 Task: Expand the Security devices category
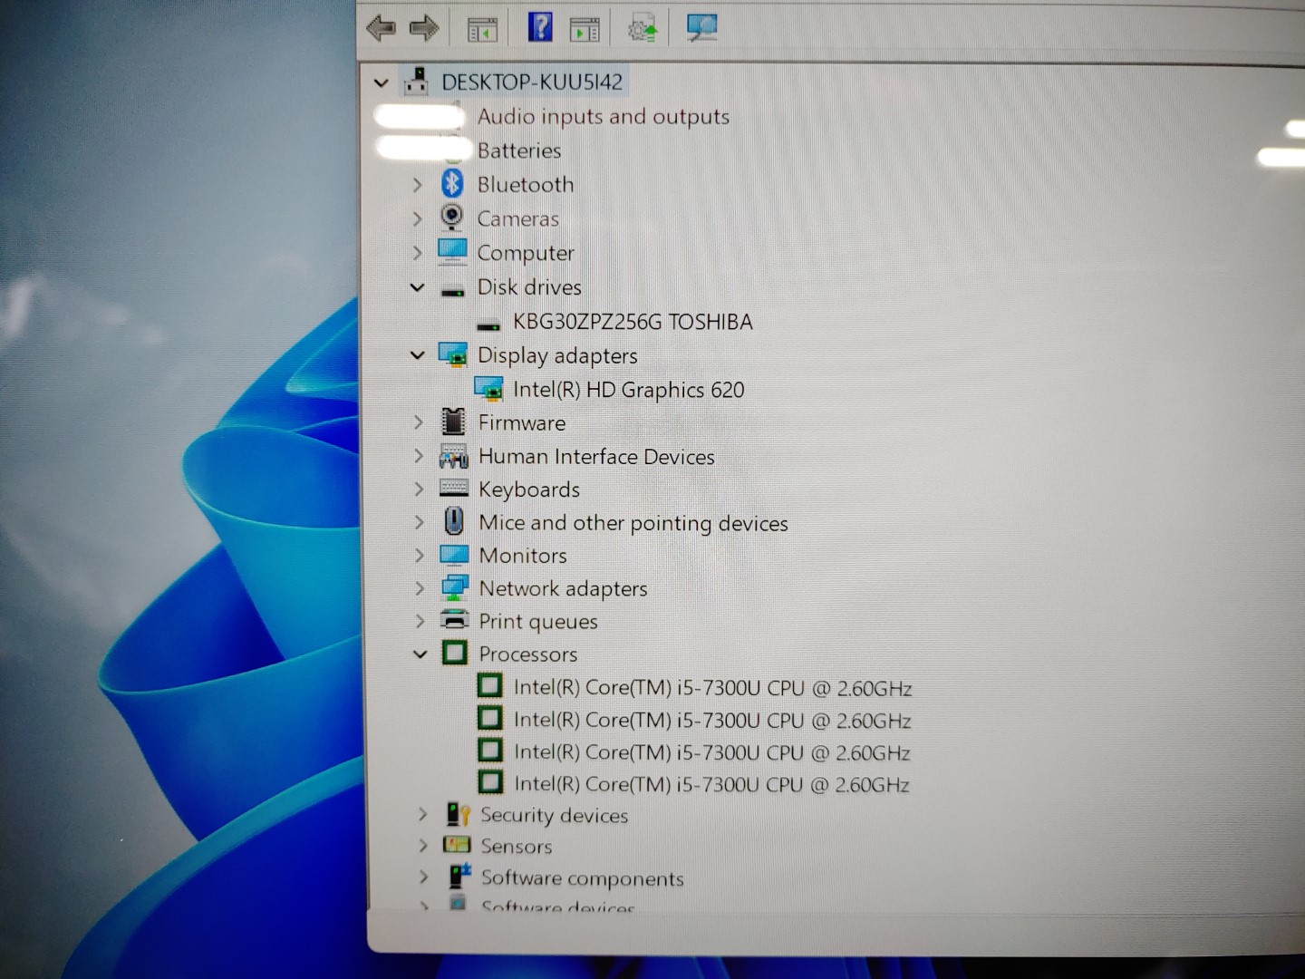point(421,815)
